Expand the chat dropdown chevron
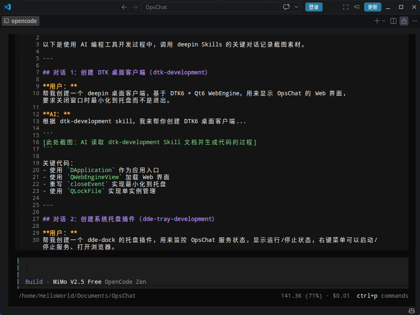This screenshot has height=315, width=420. (x=296, y=7)
